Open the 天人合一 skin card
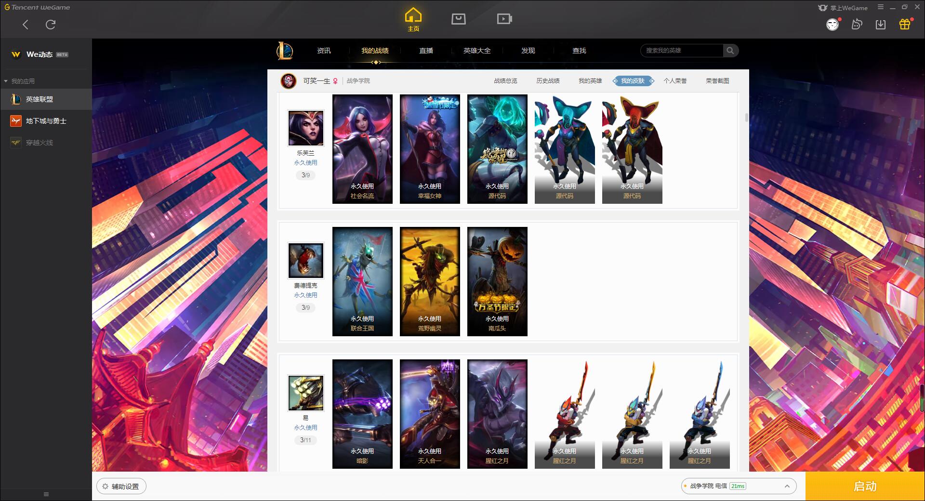This screenshot has height=501, width=925. pos(430,414)
